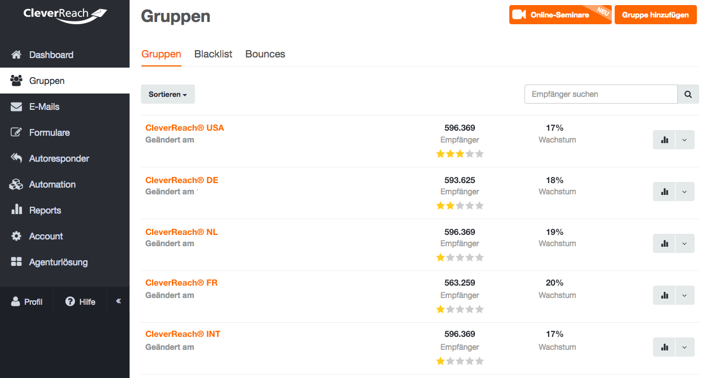Click the Profil user icon
Screen dimensions: 720x378
(16, 301)
